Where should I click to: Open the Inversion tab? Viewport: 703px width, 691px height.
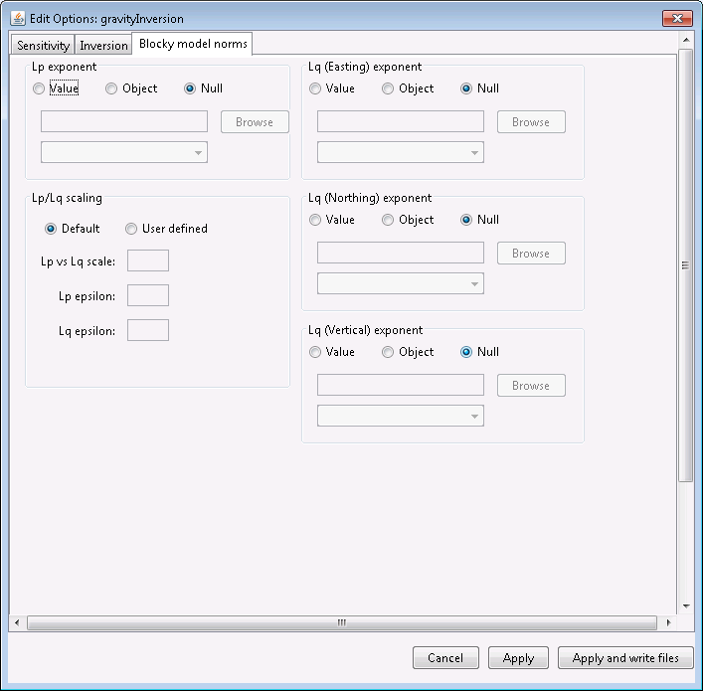pyautogui.click(x=103, y=46)
